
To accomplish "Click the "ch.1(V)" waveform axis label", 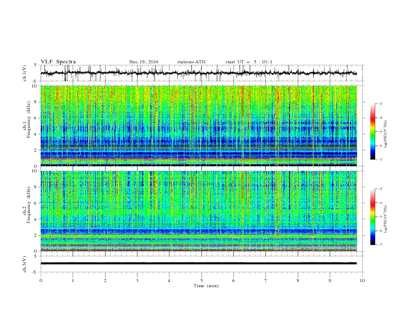I will (25, 73).
